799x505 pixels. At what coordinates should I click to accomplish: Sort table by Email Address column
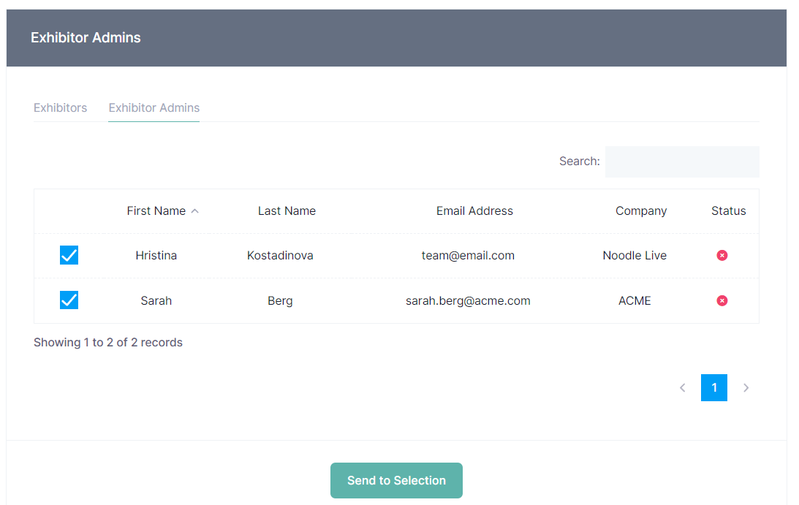[474, 211]
